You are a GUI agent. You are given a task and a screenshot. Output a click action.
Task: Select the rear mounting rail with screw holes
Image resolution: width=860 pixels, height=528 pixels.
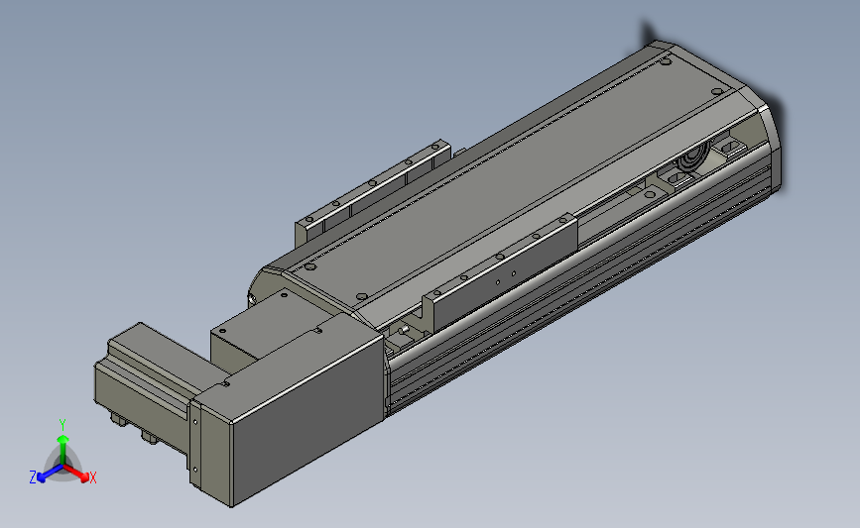click(373, 192)
